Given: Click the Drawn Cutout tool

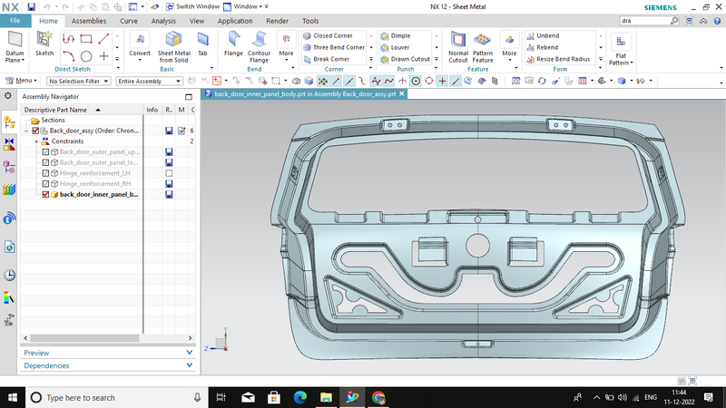Looking at the screenshot, I should [406, 59].
